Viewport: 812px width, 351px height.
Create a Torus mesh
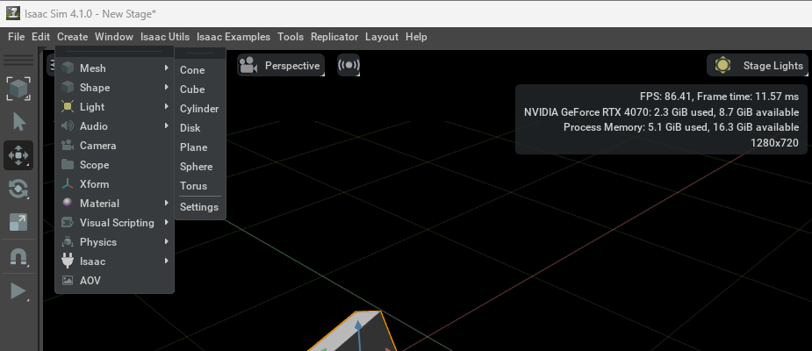[x=200, y=186]
